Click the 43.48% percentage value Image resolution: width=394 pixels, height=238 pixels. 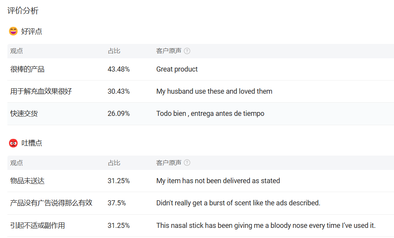click(x=119, y=69)
